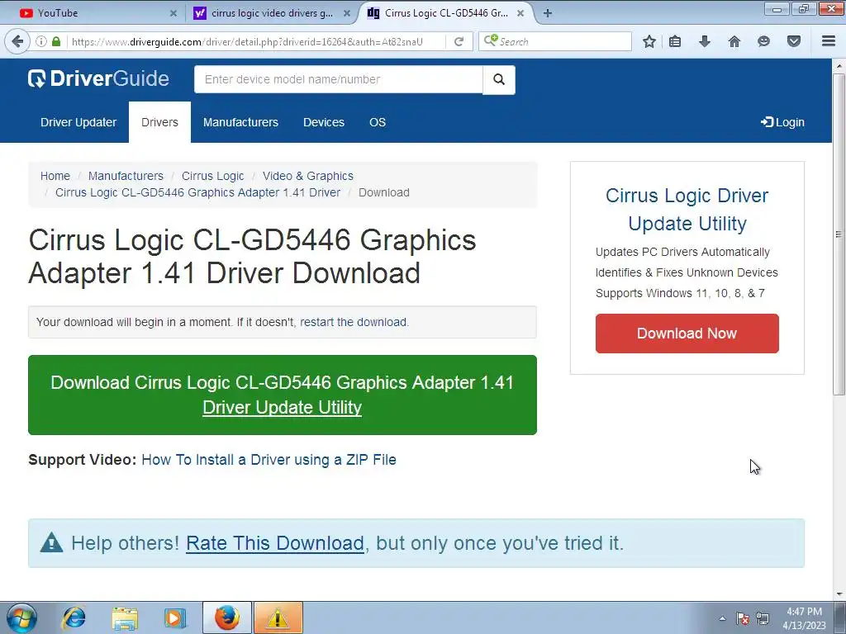Click the DriverGuide search magnifier button

499,80
